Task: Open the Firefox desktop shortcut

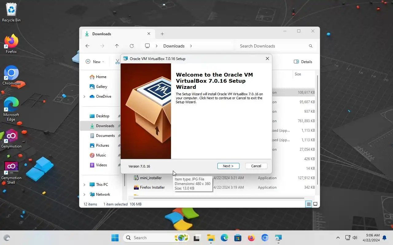Action: [x=11, y=44]
